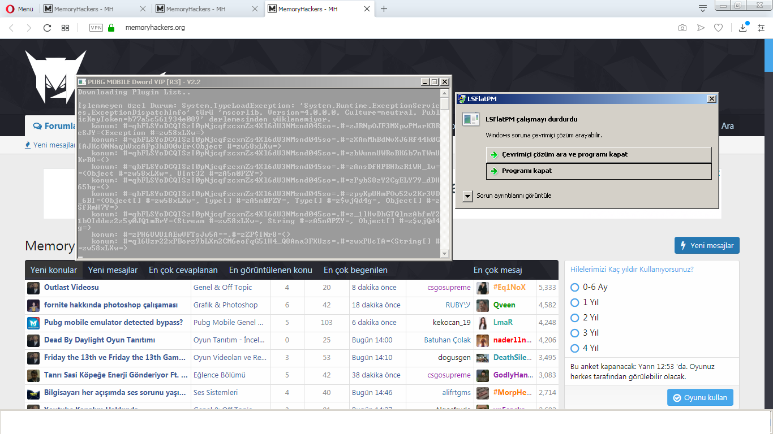Viewport: 773px width, 434px height.
Task: Open the Friday the 13th thread
Action: point(115,357)
